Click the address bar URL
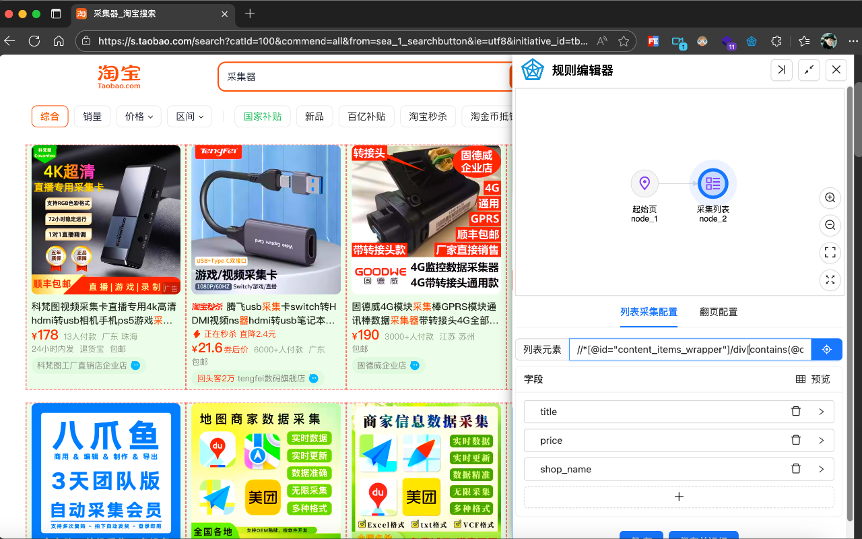The height and width of the screenshot is (539, 862). tap(343, 41)
